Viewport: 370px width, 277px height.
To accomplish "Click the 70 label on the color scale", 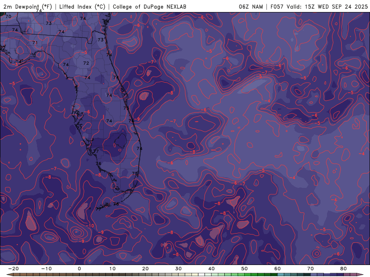I will (310, 269).
